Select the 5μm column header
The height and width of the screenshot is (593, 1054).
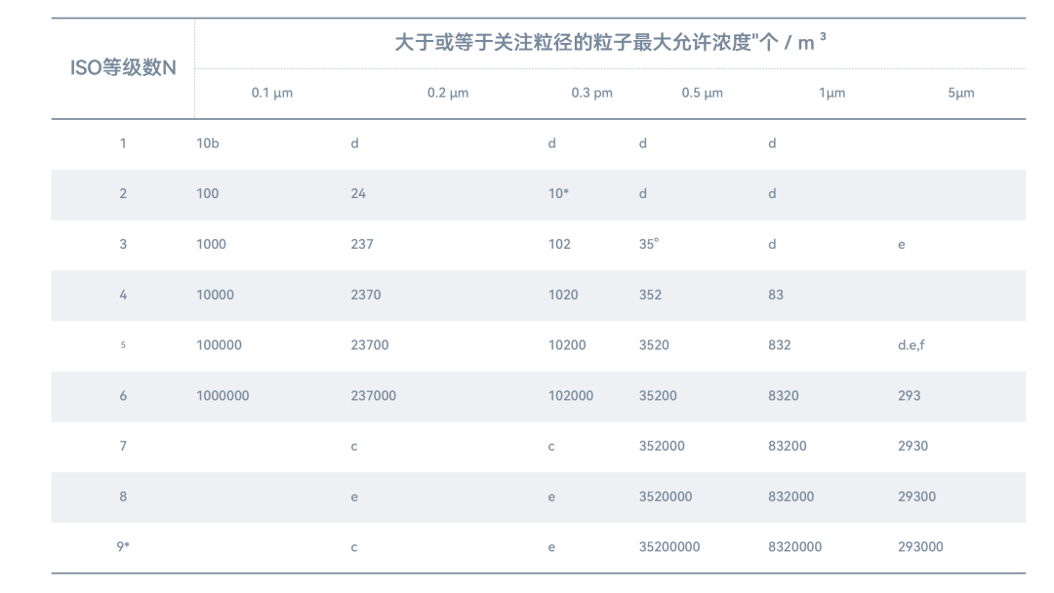click(x=961, y=94)
